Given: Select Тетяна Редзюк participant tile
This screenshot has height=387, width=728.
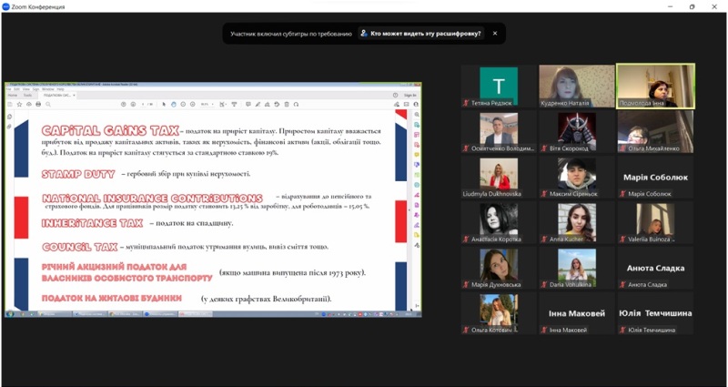Looking at the screenshot, I should pos(499,87).
